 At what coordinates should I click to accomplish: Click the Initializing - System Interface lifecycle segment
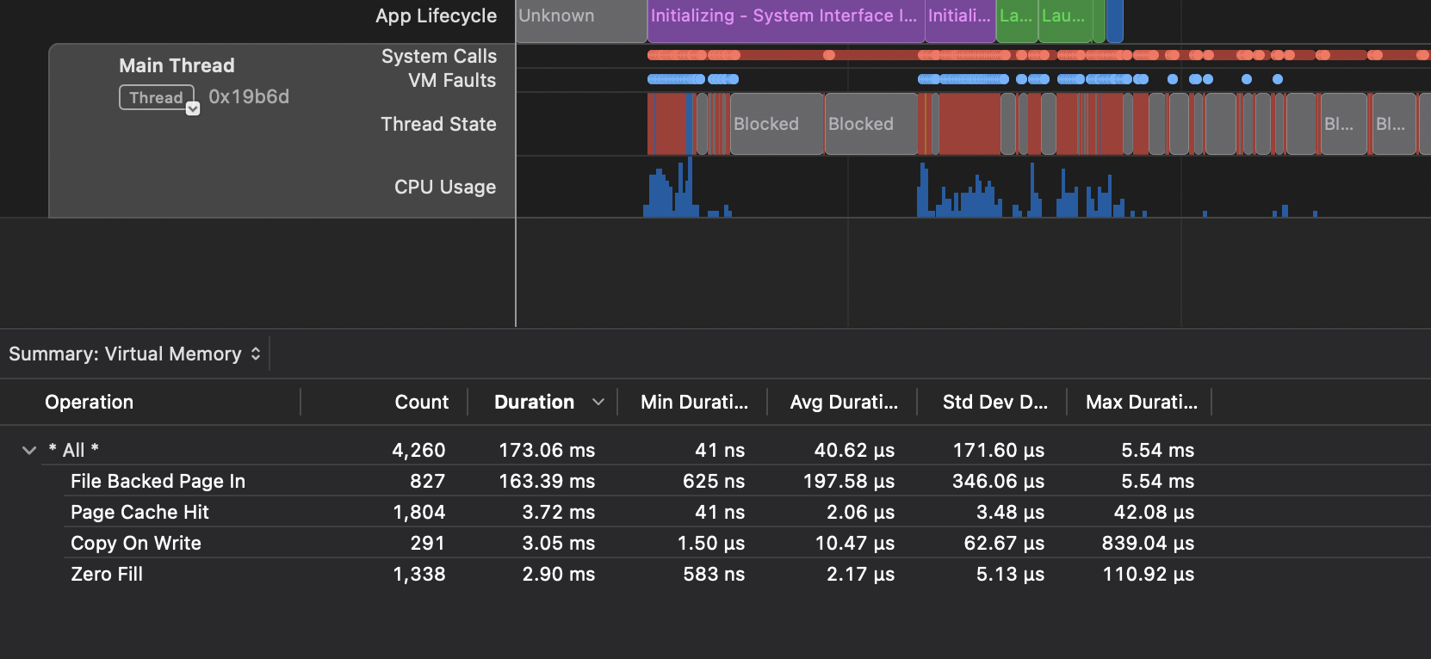point(784,16)
